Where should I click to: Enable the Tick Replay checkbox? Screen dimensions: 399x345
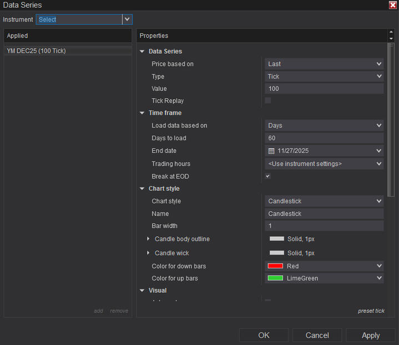pos(268,101)
